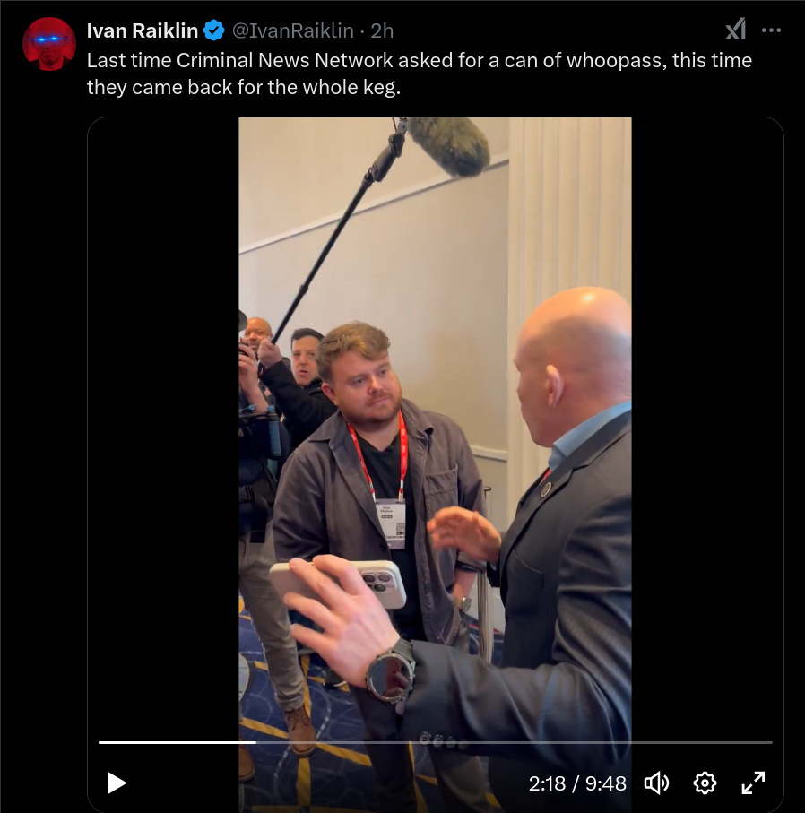Screen dimensions: 805x813
Task: Click the current playhead position on the progress bar
Action: point(256,742)
